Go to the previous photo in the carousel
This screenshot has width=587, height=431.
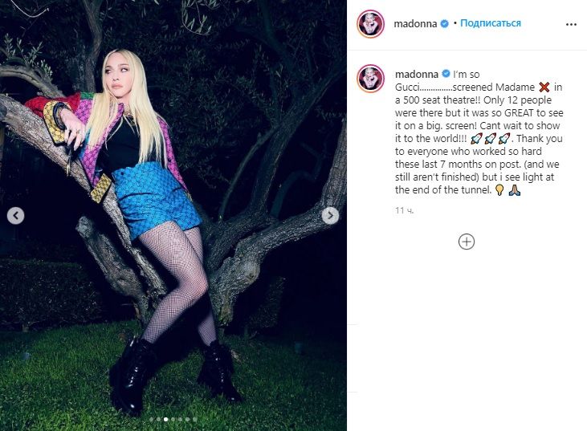[x=16, y=215]
